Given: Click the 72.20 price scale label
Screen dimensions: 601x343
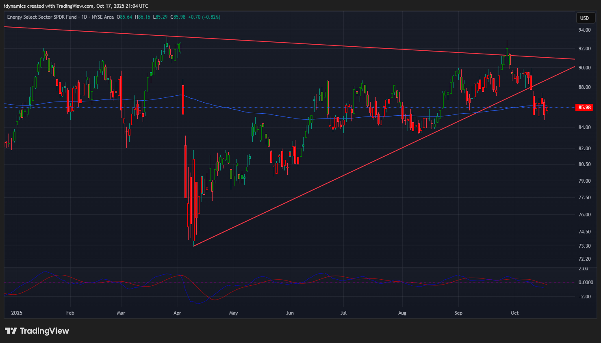Looking at the screenshot, I should coord(584,259).
